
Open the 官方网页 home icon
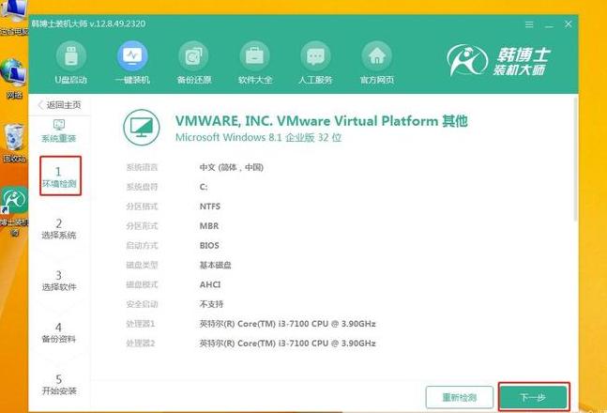(x=376, y=56)
